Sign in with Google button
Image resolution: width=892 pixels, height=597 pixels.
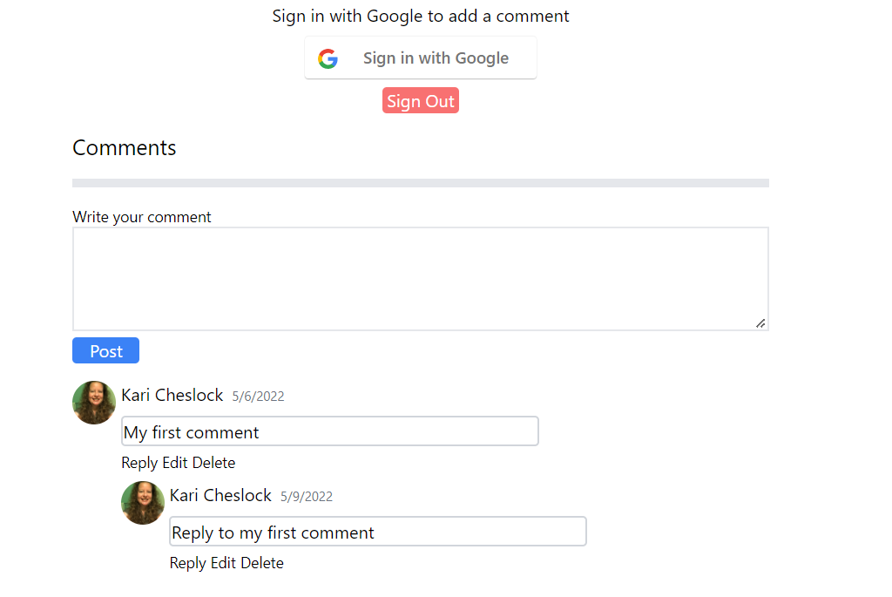[x=421, y=58]
